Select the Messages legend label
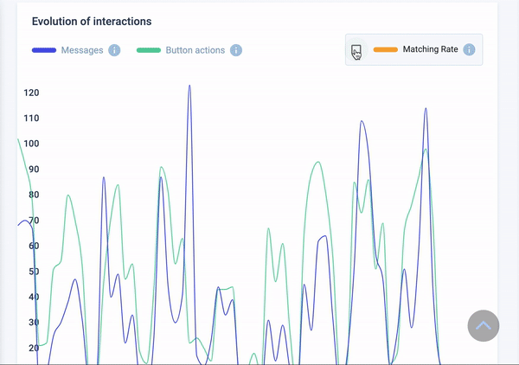The width and height of the screenshot is (519, 365). coord(82,50)
